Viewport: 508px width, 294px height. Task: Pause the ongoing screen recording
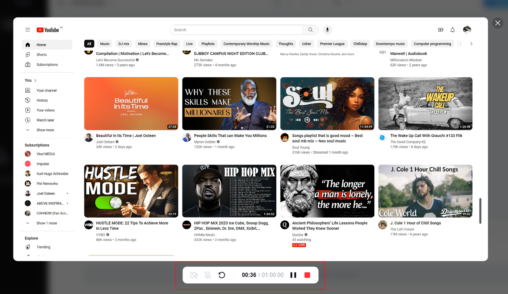[293, 275]
